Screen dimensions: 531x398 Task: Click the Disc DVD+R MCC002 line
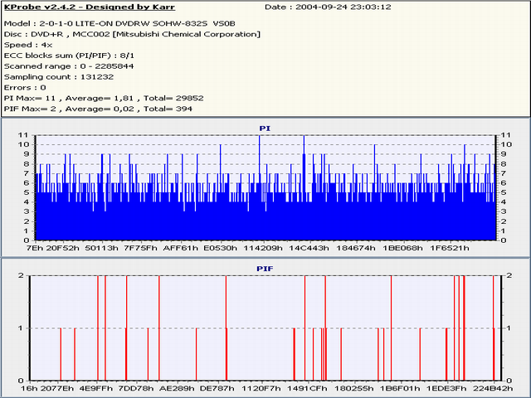tap(132, 34)
